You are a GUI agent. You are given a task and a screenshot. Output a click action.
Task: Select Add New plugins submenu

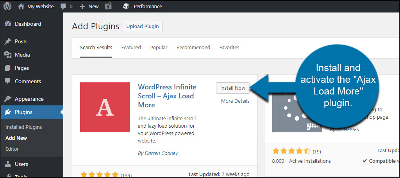coord(16,138)
